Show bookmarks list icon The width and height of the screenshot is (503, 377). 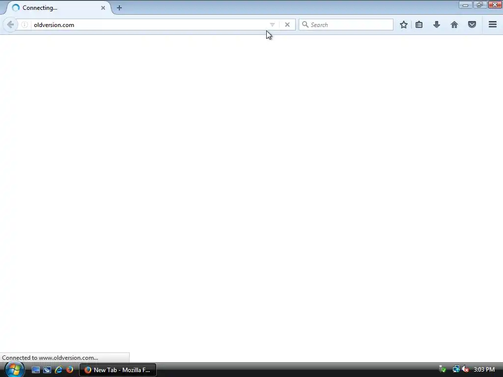tap(419, 25)
